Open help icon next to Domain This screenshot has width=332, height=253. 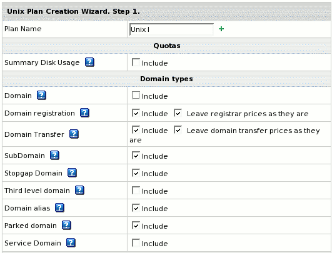[41, 95]
